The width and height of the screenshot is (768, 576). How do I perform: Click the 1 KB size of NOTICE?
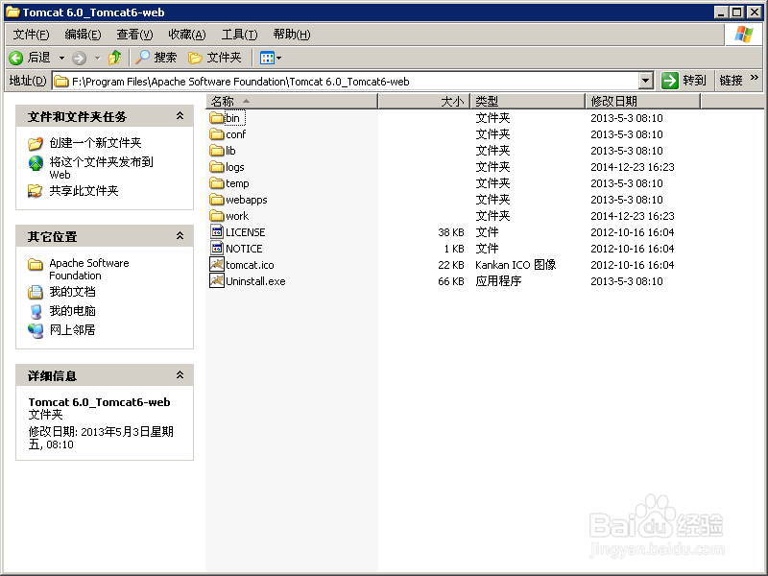click(454, 249)
